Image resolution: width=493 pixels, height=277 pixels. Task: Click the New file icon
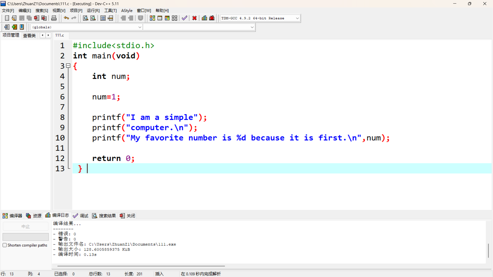click(x=7, y=18)
